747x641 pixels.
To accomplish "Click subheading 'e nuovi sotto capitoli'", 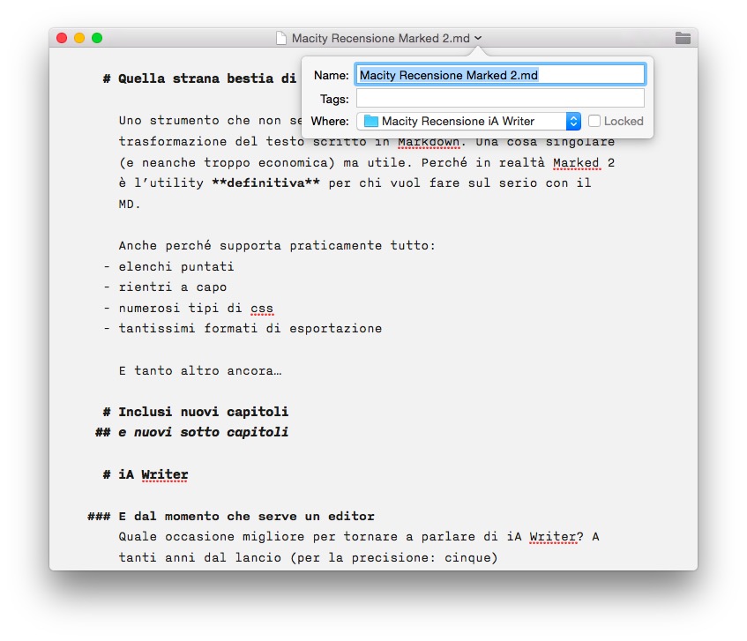I will 204,432.
